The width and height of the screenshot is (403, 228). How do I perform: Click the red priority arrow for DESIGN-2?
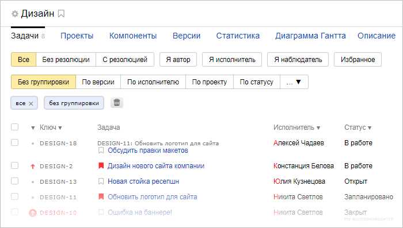pyautogui.click(x=33, y=167)
